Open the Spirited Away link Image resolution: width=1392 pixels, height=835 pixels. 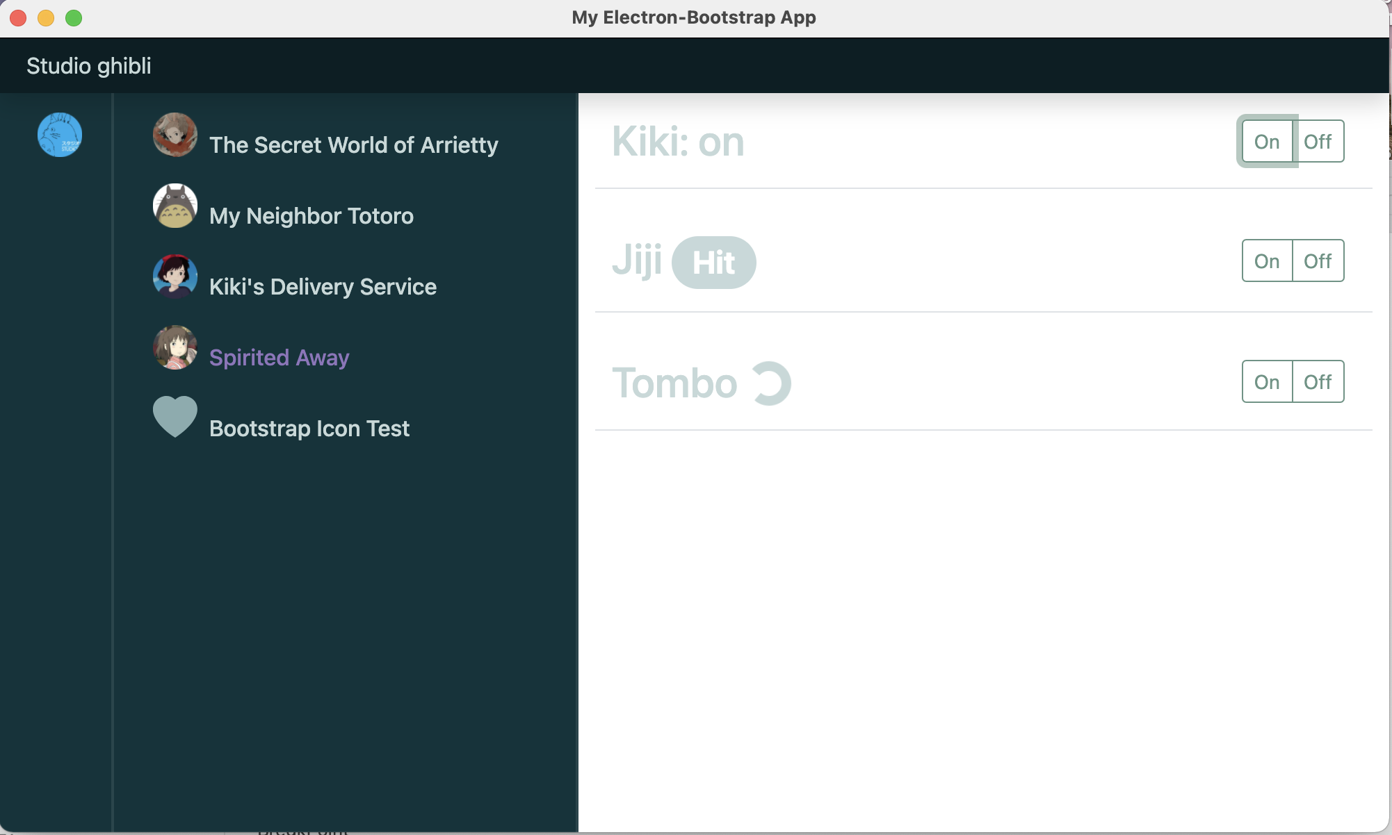pyautogui.click(x=279, y=358)
